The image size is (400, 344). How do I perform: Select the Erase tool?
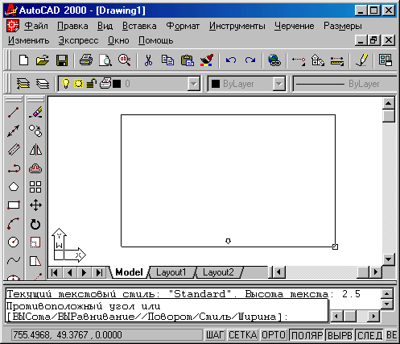pyautogui.click(x=35, y=113)
